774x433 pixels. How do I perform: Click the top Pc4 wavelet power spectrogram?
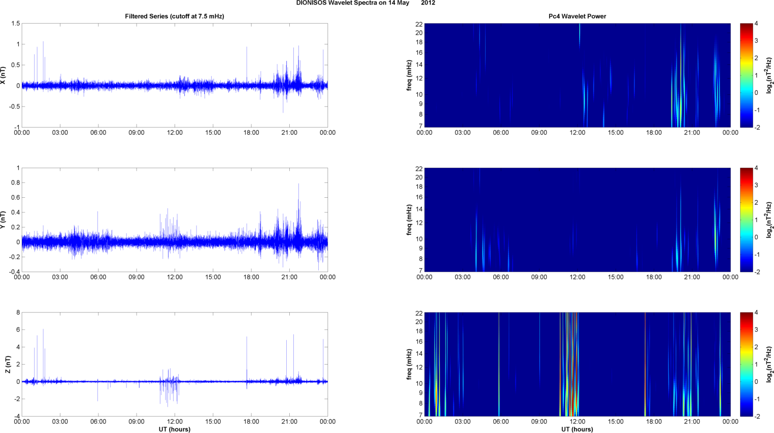[x=577, y=75]
